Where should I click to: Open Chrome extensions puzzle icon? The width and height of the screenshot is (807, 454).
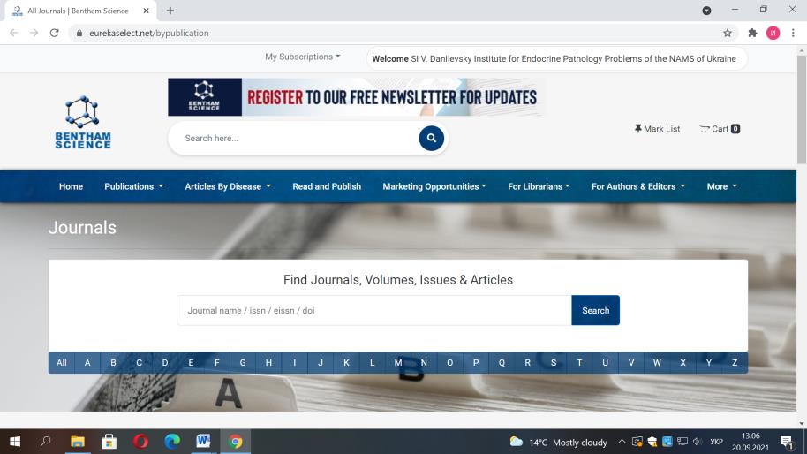point(752,33)
